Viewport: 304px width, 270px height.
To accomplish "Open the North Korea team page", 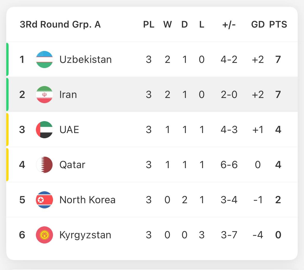I will pos(87,200).
